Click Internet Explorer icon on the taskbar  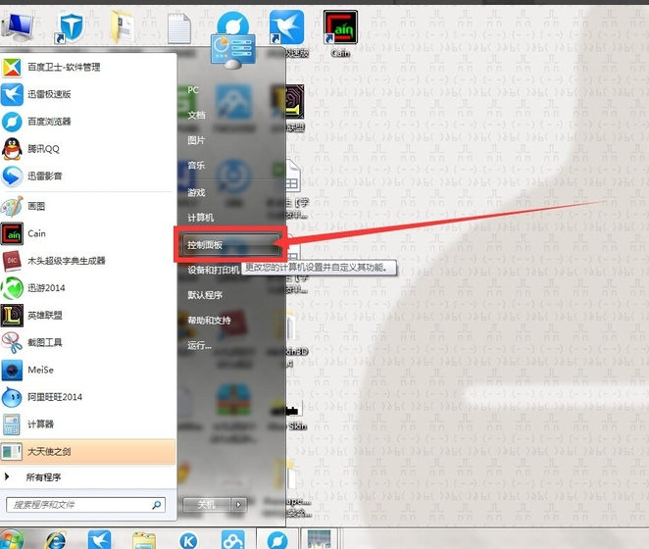pos(54,539)
